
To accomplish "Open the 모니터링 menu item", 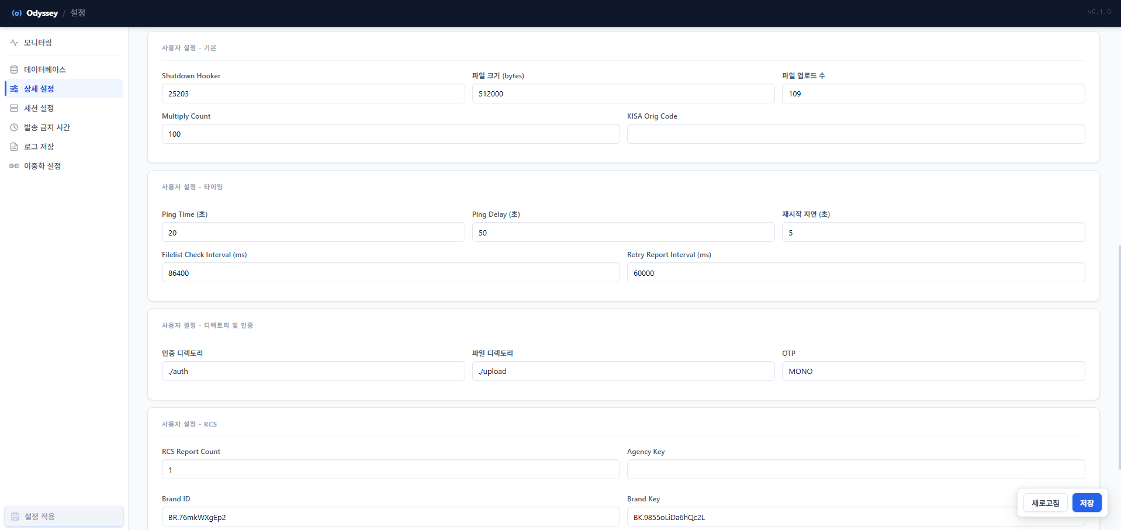I will pos(64,43).
